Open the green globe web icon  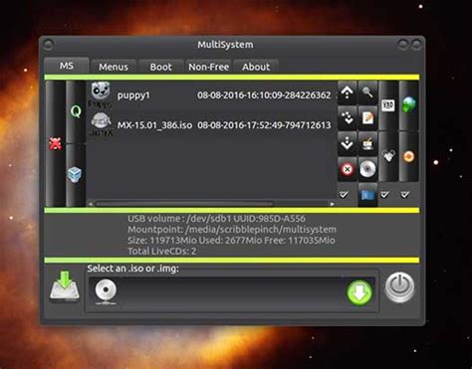409,104
